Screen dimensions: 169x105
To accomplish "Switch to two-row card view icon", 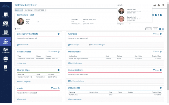I will point(160,29).
